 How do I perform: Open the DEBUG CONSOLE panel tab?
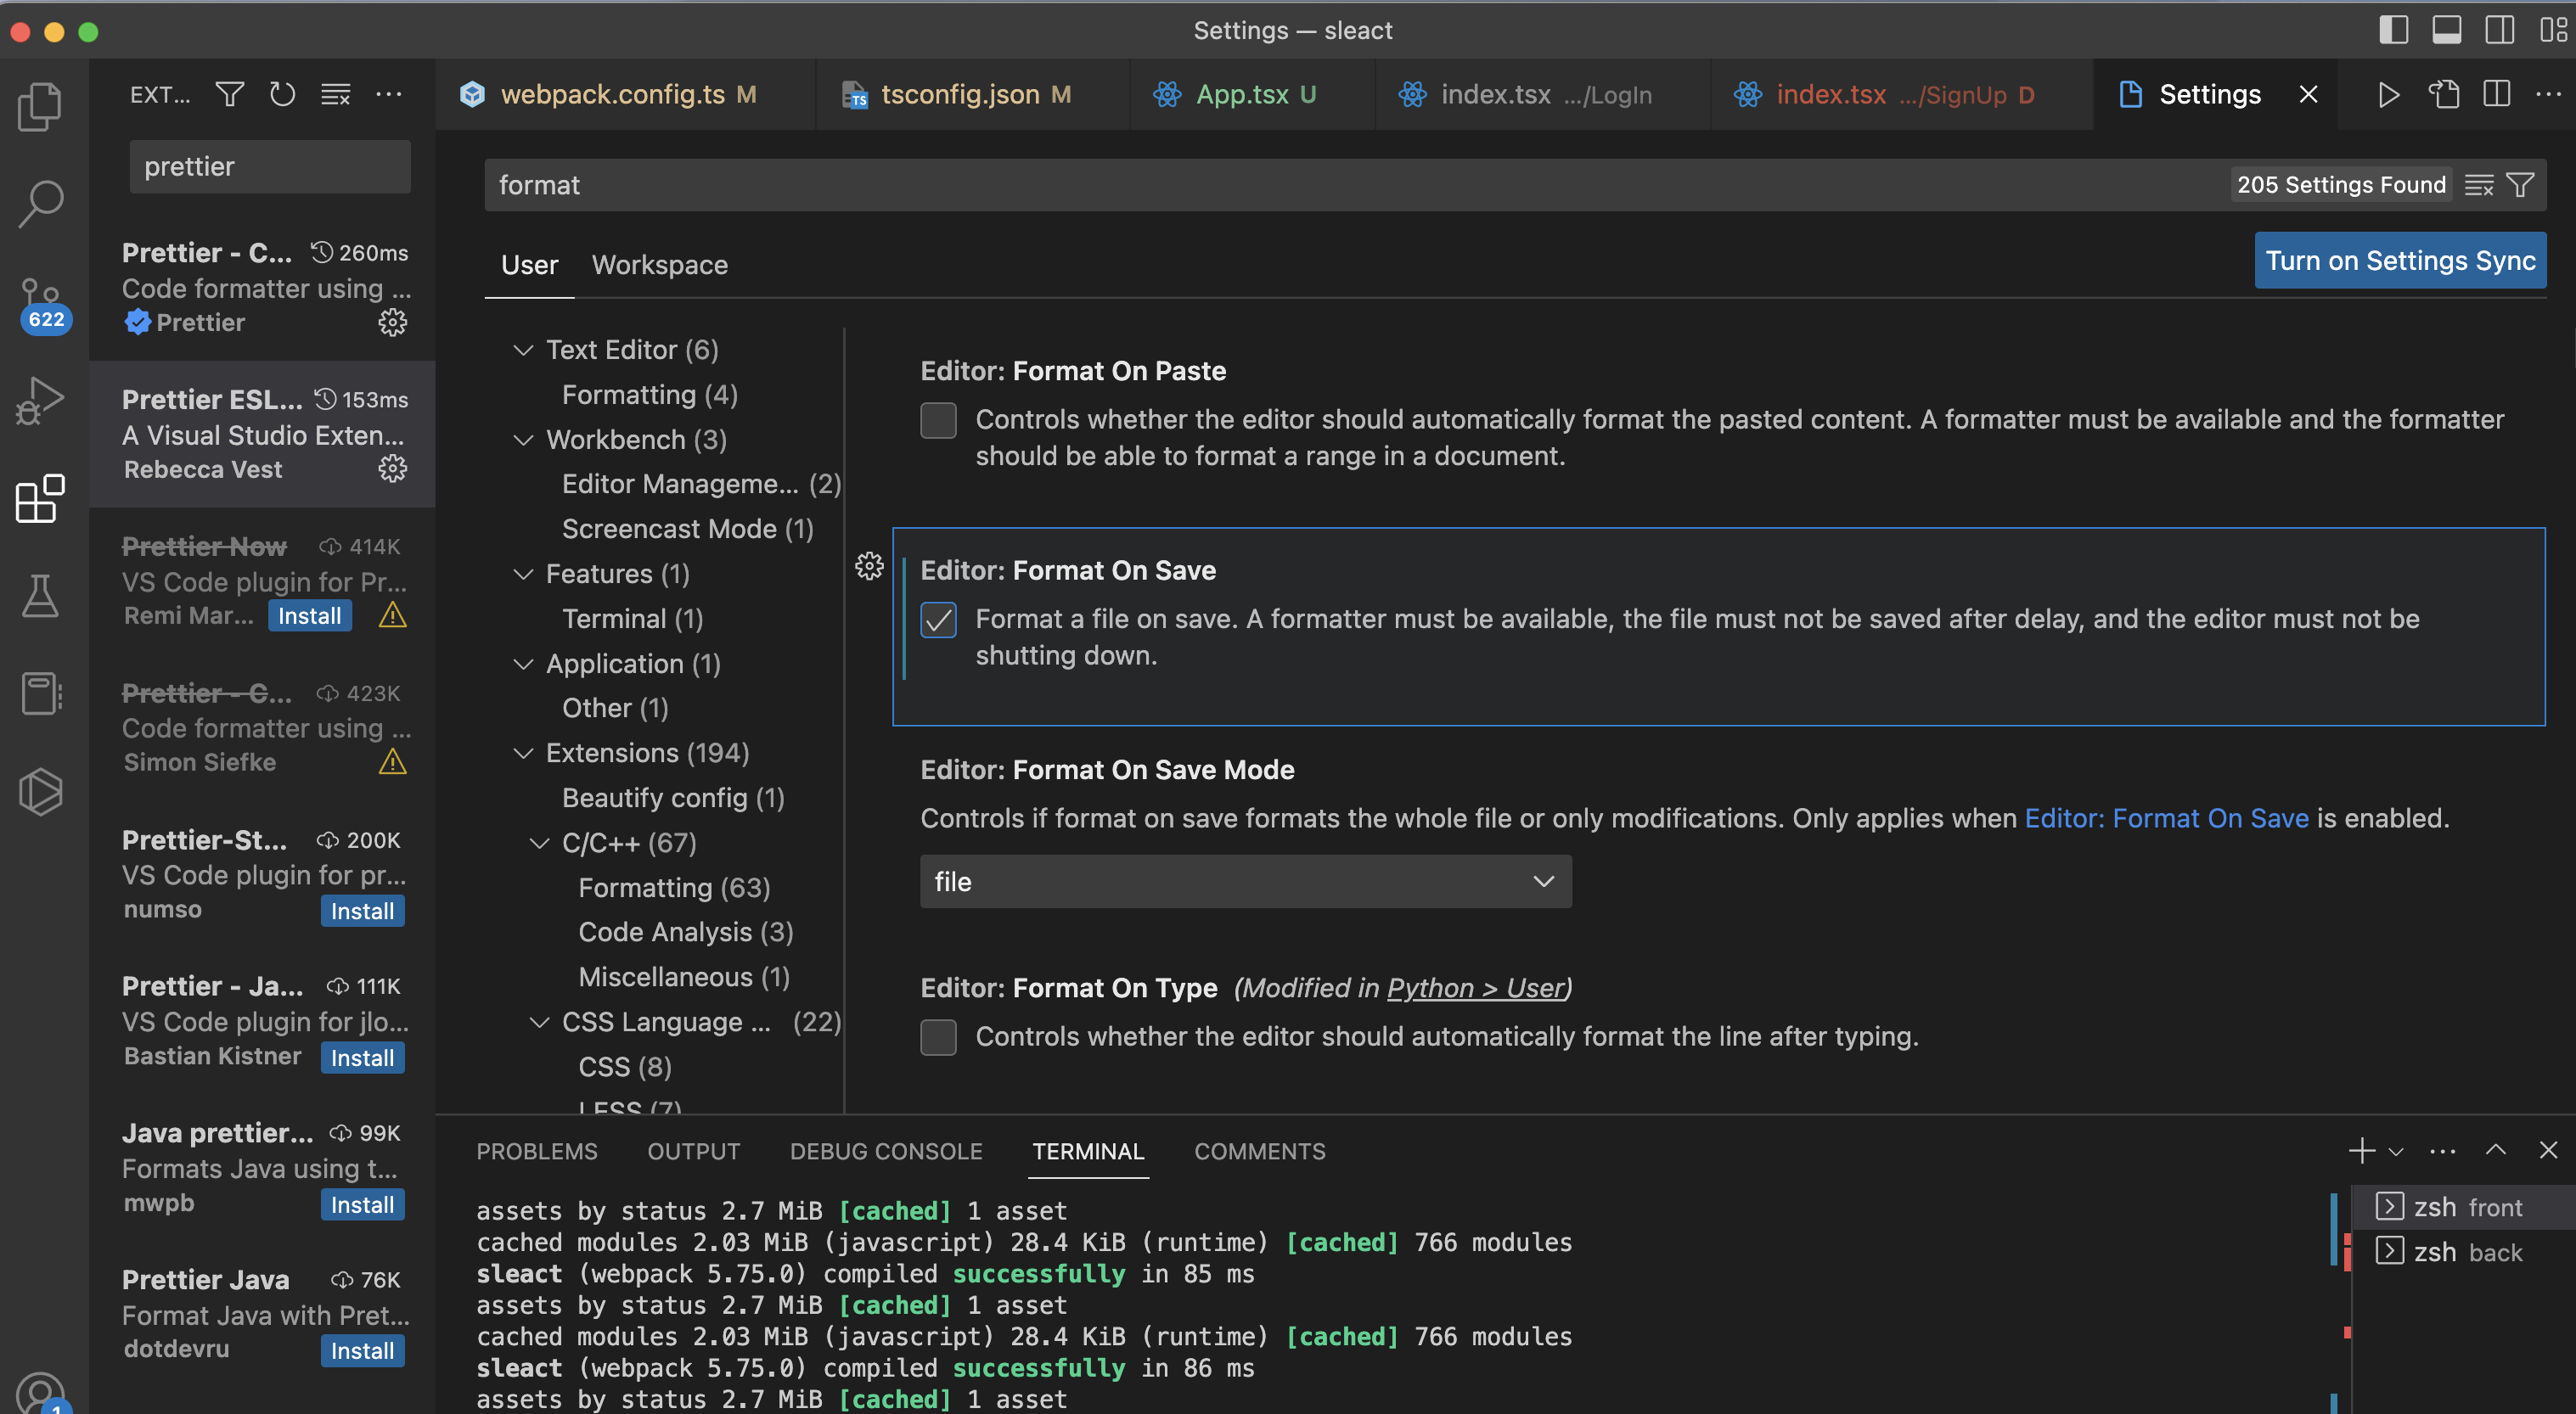point(886,1150)
